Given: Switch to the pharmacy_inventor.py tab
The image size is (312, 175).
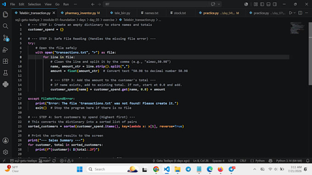Looking at the screenshot, I should 82,13.
